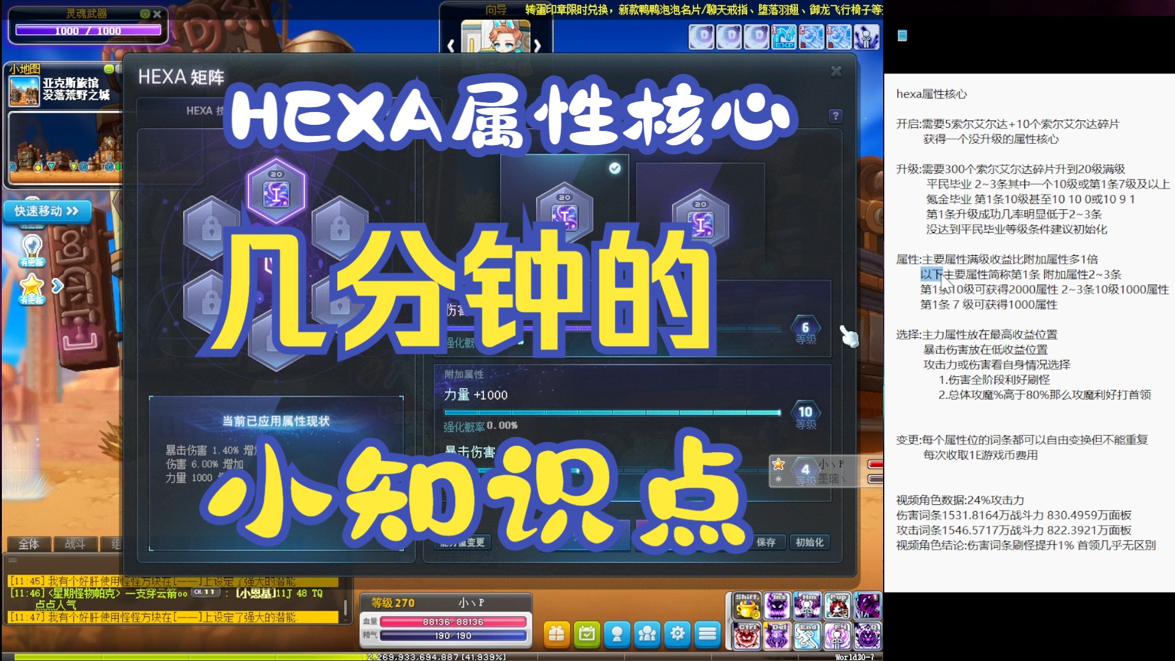Minimize the 小地图 minimap with green button
Screen dimensions: 1175x661
coord(108,69)
